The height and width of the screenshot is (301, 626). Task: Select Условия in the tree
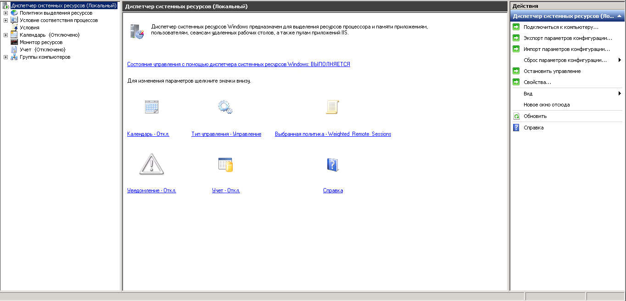pos(29,28)
